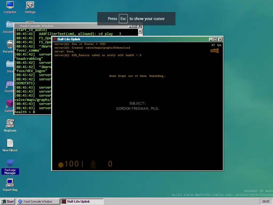Open the Documents folder icon

[x=8, y=27]
